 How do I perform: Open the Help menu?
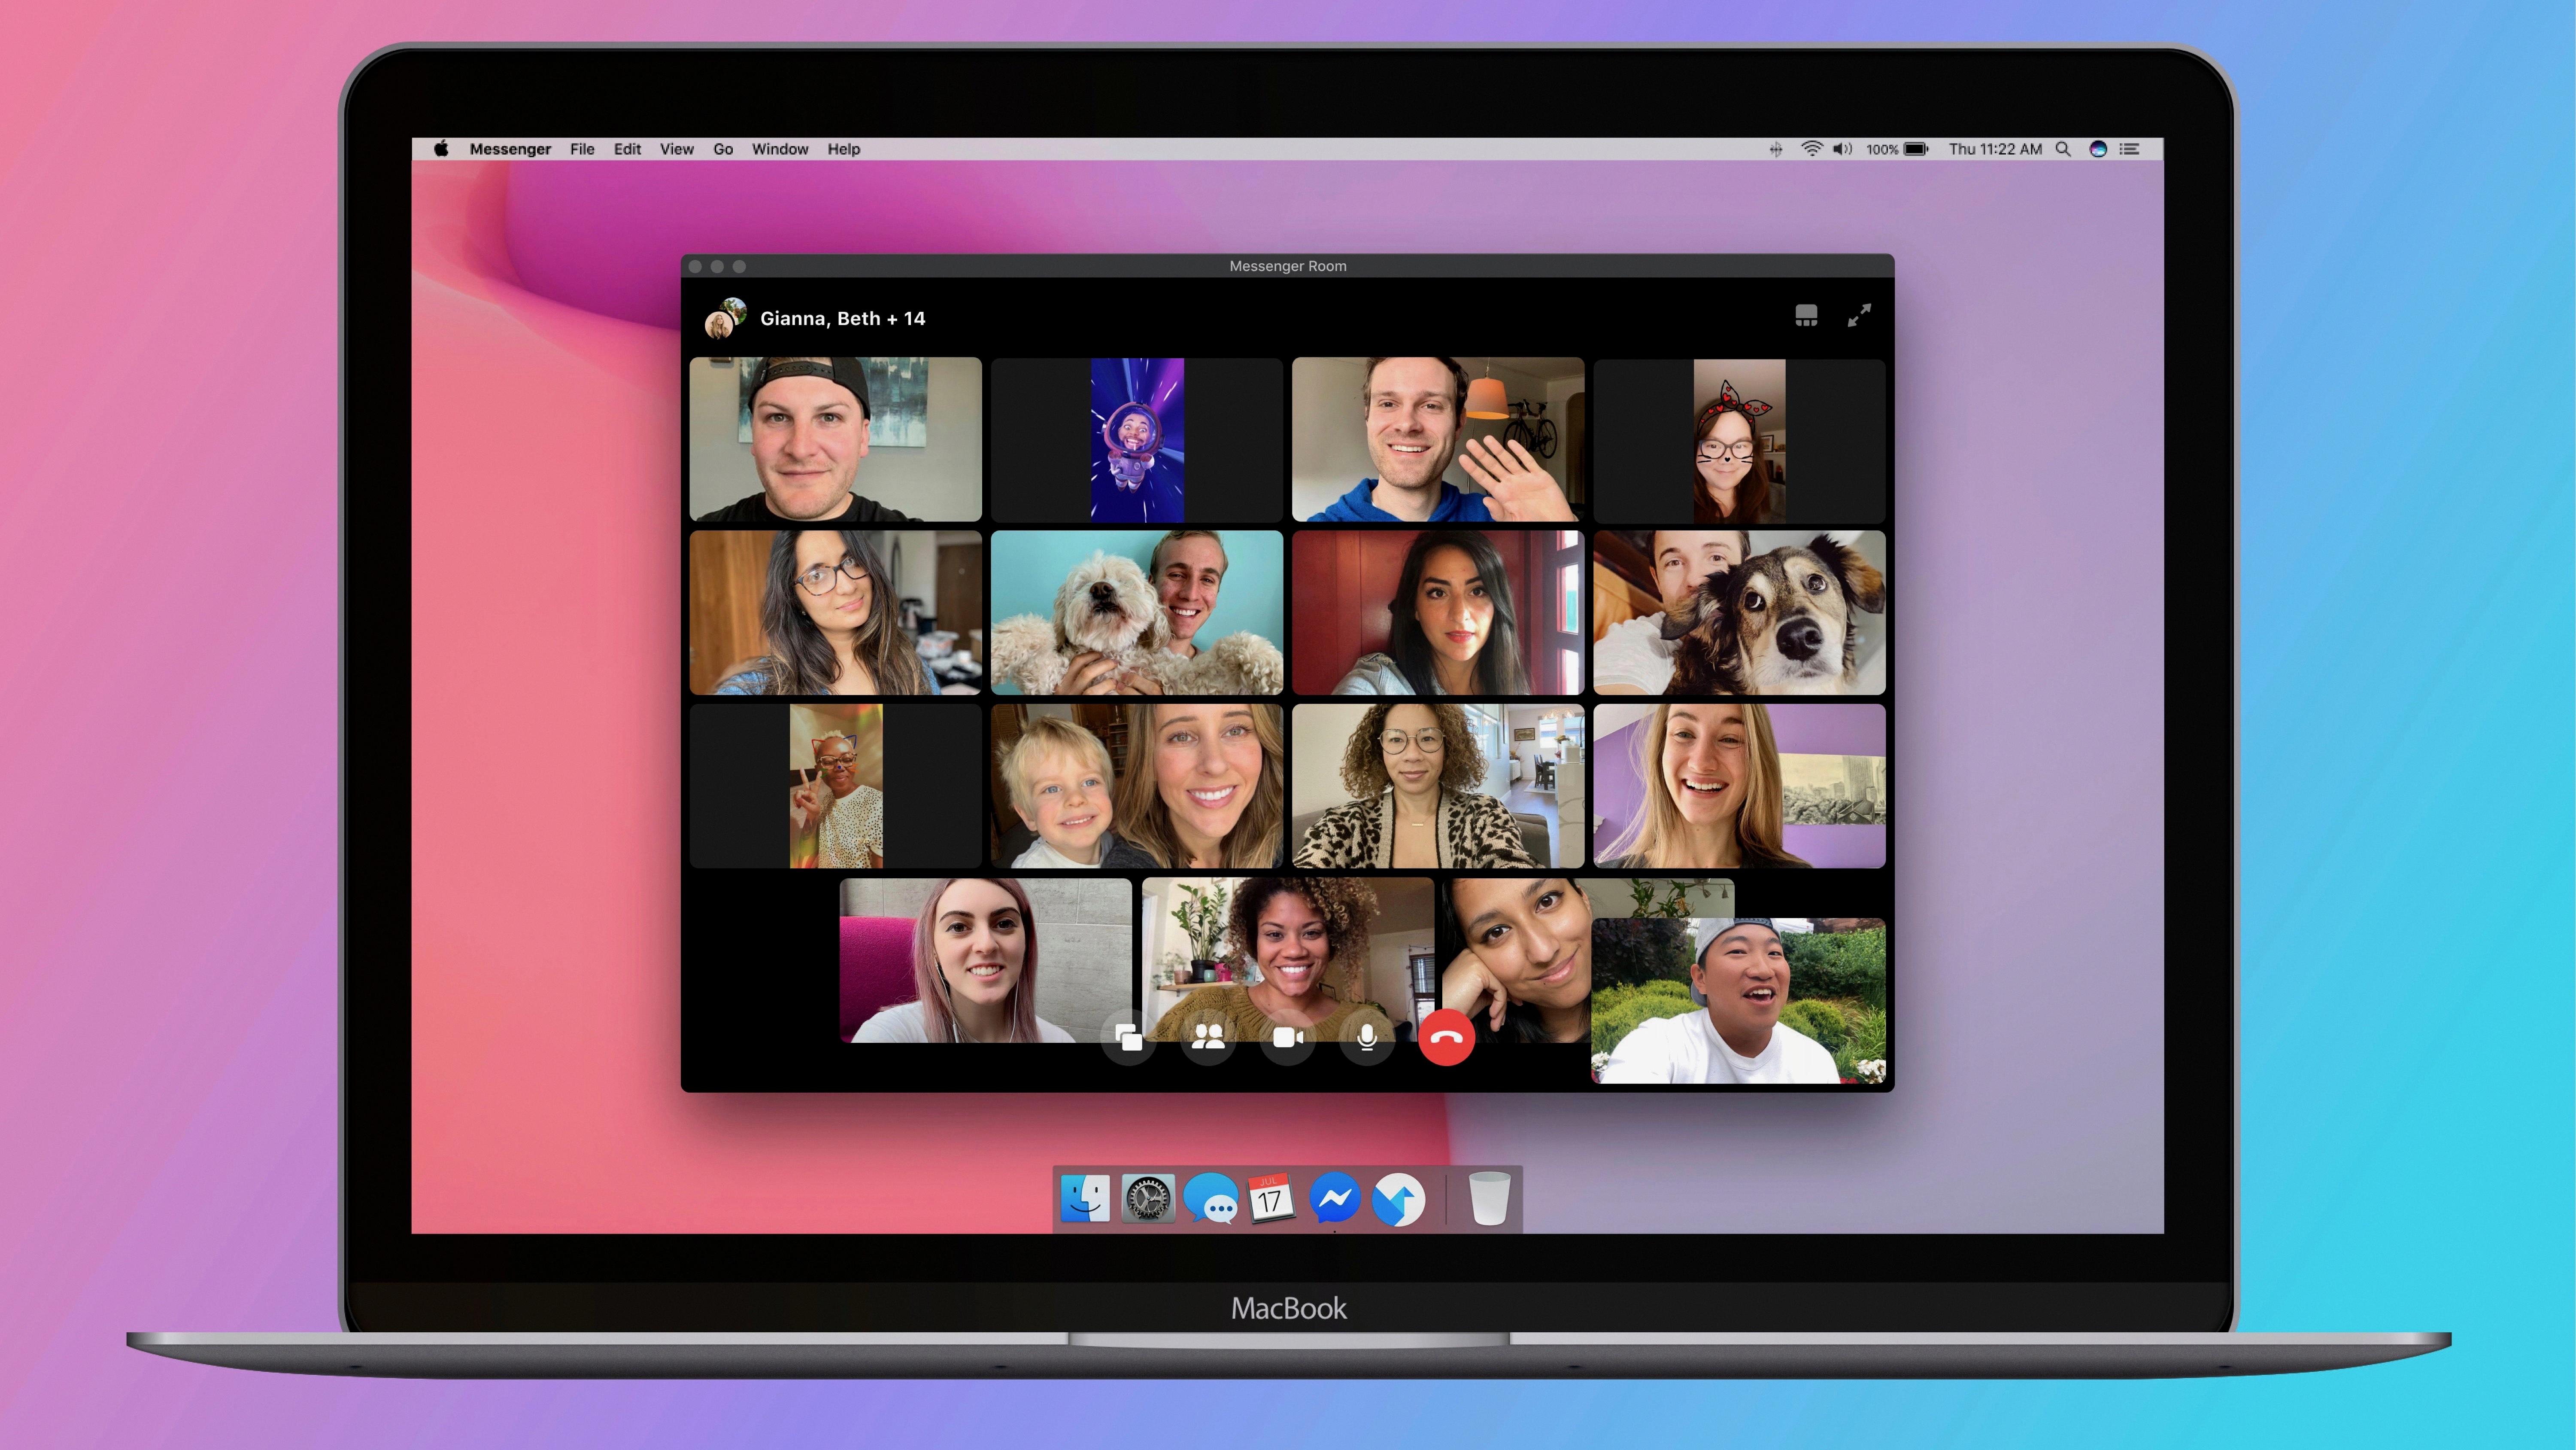843,149
